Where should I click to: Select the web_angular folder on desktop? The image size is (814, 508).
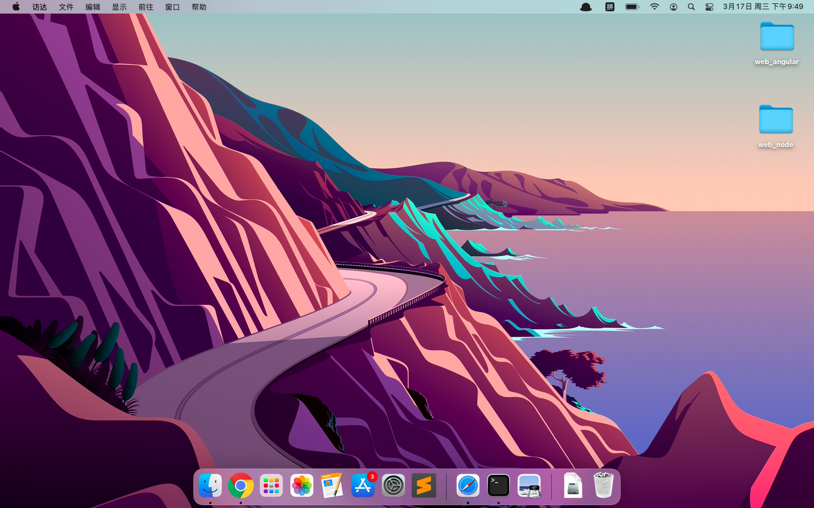click(777, 43)
